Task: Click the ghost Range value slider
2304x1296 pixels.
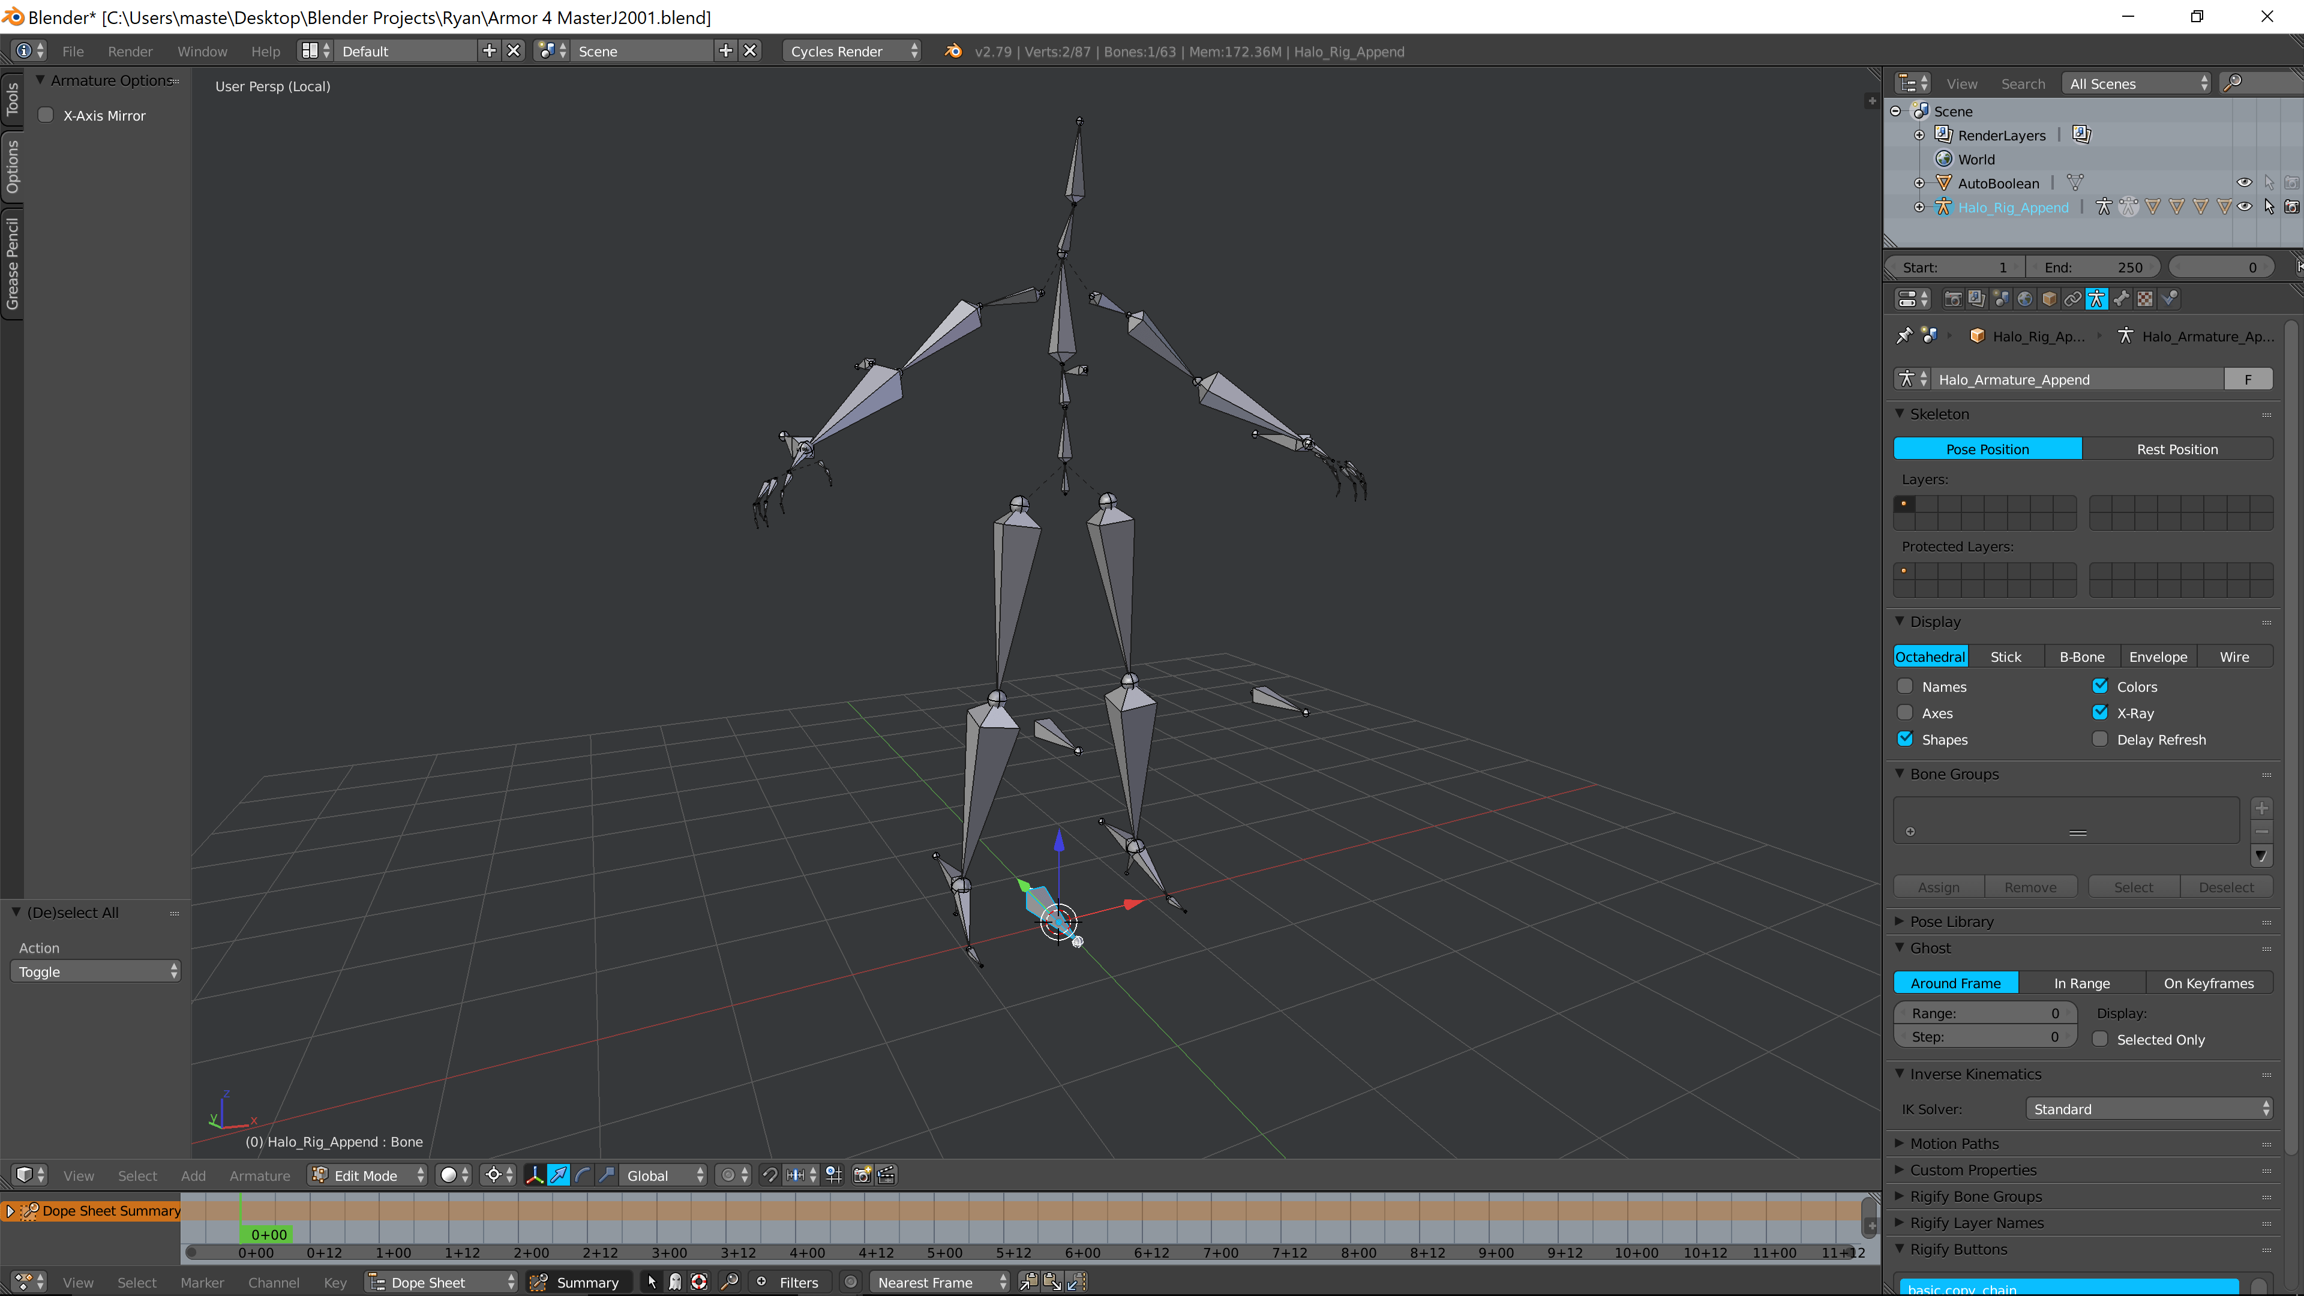Action: click(x=1984, y=1012)
